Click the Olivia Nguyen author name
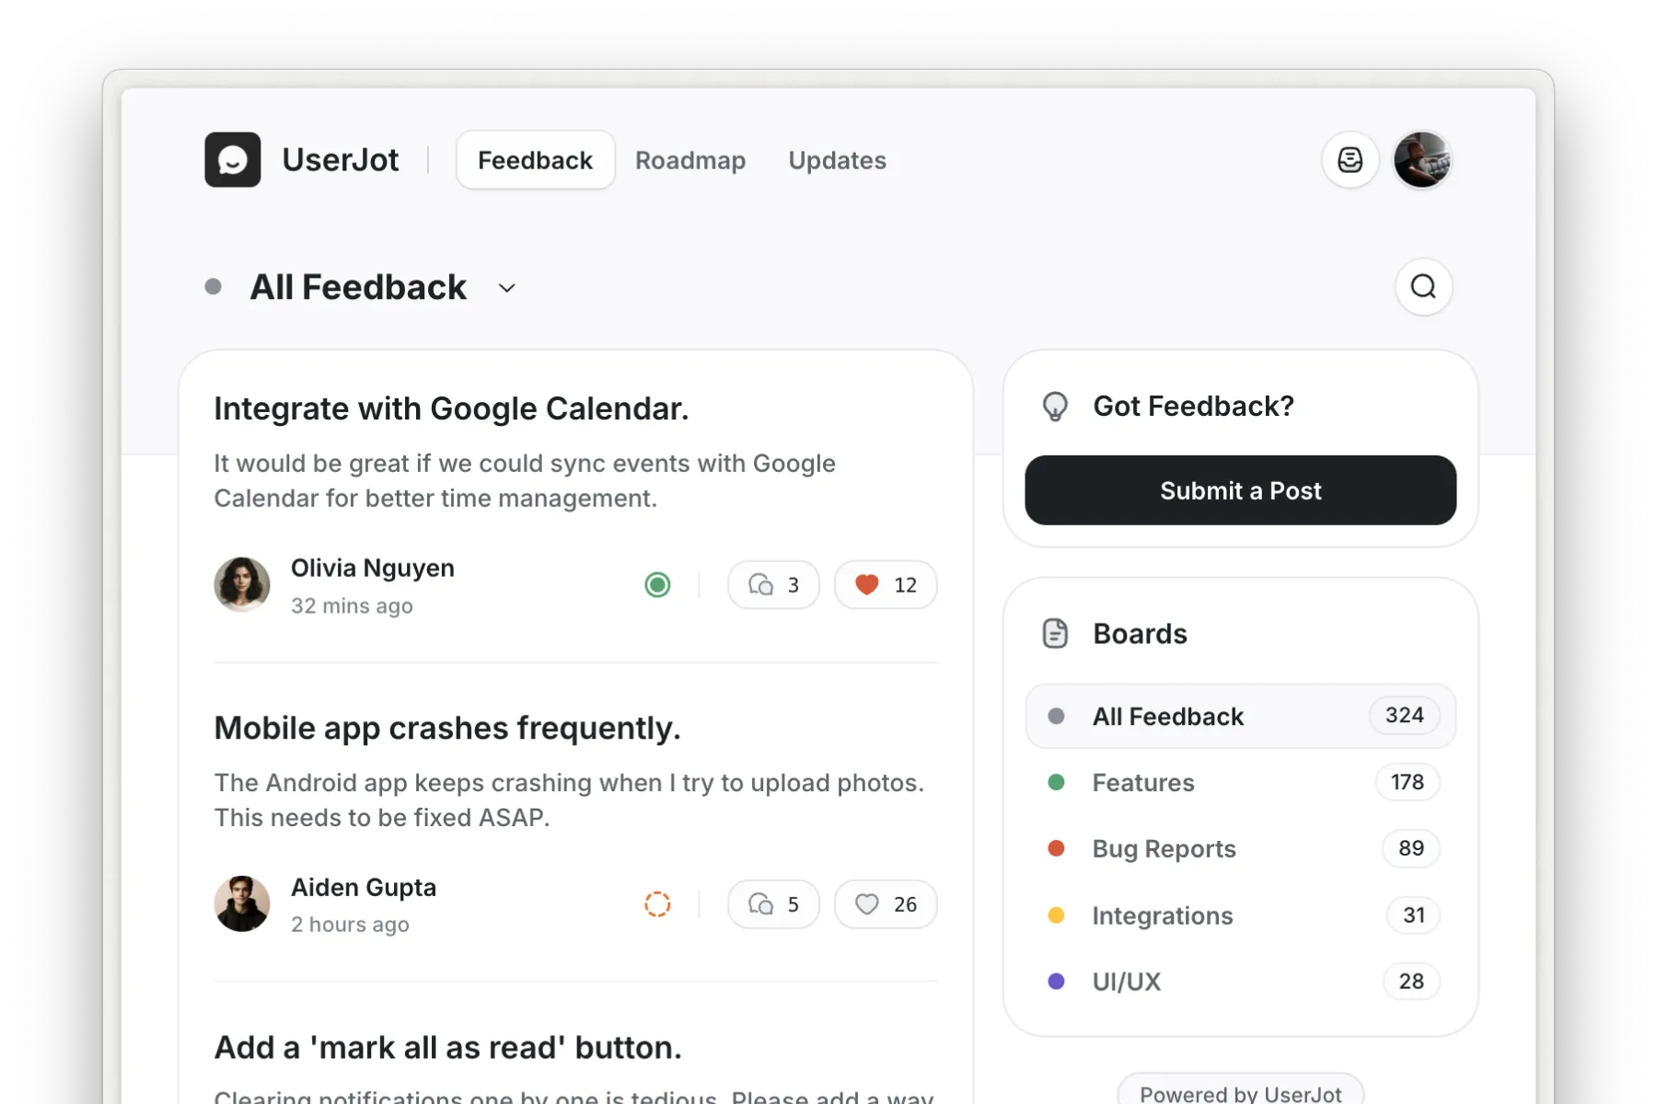The image size is (1657, 1104). pyautogui.click(x=373, y=568)
